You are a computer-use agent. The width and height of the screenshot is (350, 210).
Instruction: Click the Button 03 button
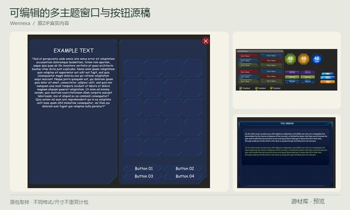[143, 176]
